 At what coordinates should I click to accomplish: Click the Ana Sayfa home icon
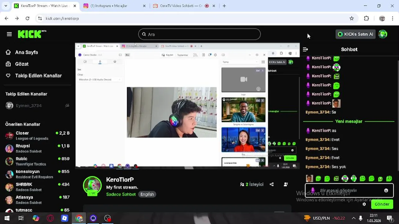tap(8, 52)
